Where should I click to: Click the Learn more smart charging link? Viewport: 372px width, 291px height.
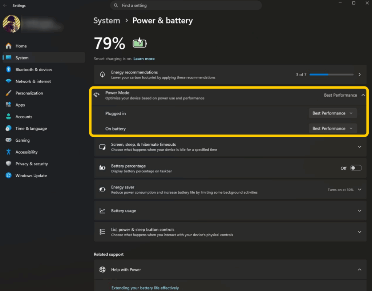click(x=144, y=58)
